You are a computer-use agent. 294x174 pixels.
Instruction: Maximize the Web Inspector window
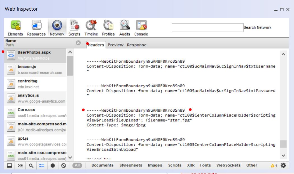point(282,9)
